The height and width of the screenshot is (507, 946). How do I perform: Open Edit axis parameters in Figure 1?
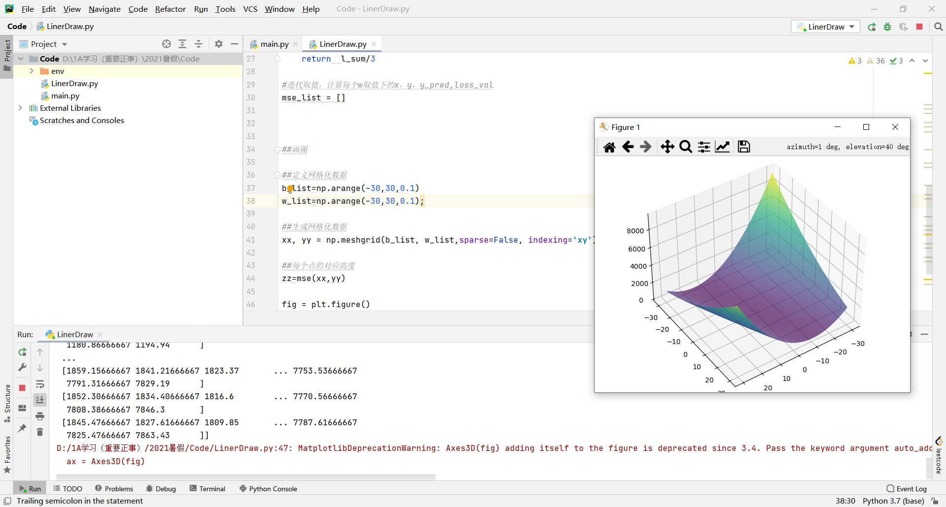point(722,147)
